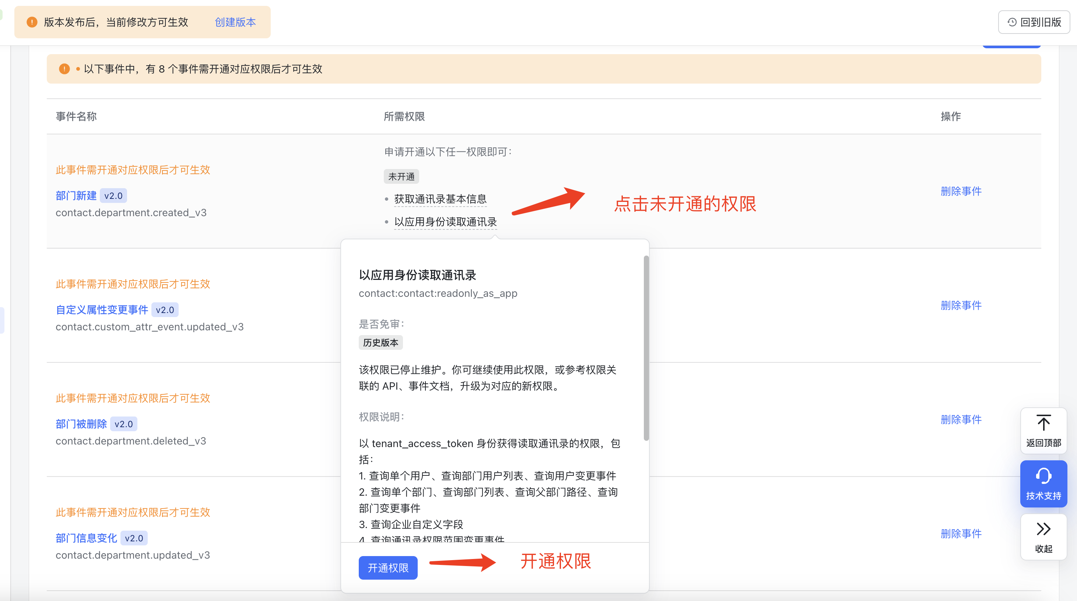Click the warning icon beside 以下事件中
Screen dimensions: 1077x601
click(x=64, y=68)
